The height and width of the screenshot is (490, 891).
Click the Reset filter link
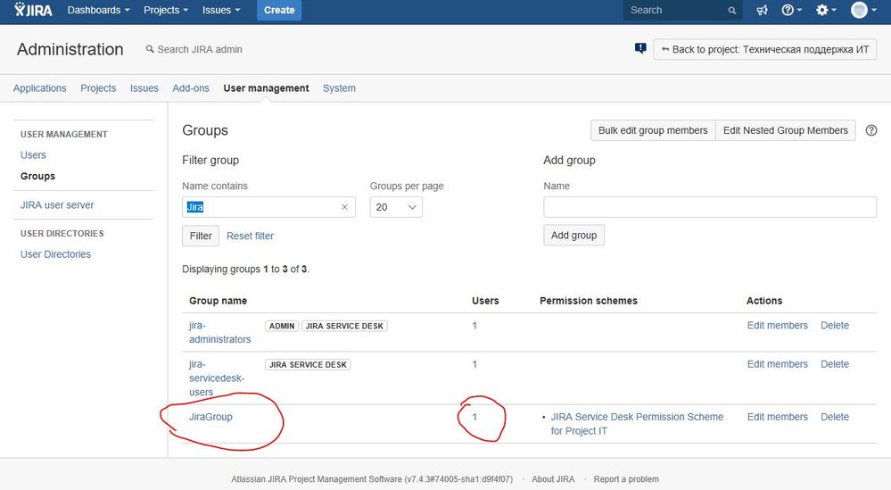point(250,236)
